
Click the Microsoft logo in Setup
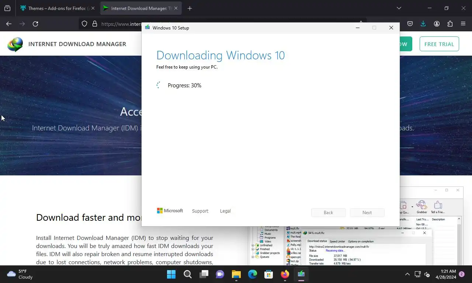tap(170, 211)
